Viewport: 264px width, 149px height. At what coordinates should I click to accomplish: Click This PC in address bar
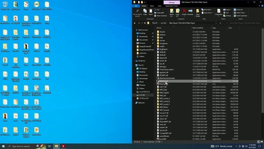pyautogui.click(x=155, y=23)
